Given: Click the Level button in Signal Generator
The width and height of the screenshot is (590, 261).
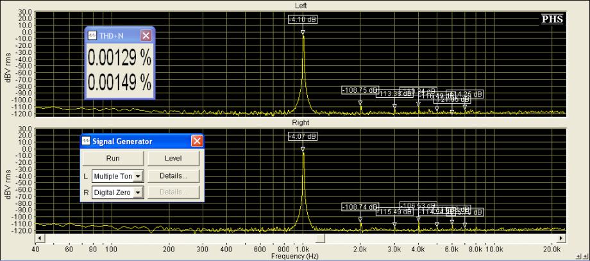Looking at the screenshot, I should [x=173, y=158].
